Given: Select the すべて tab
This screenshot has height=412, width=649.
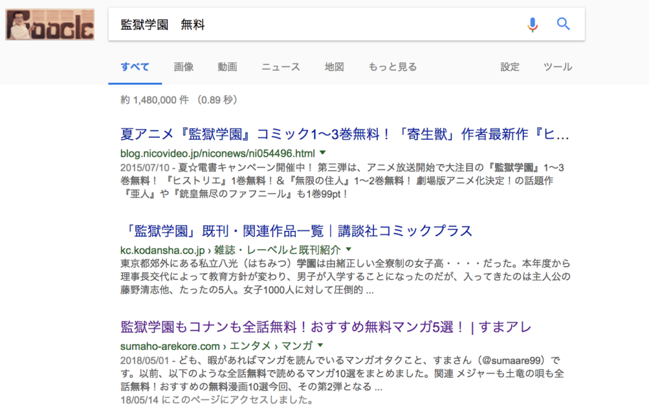Looking at the screenshot, I should 135,67.
